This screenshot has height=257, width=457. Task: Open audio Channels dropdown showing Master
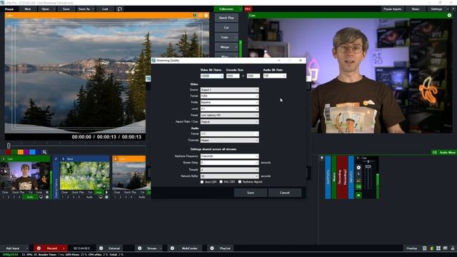229,140
